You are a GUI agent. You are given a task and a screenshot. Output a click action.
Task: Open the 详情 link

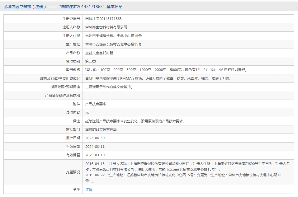(x=89, y=190)
